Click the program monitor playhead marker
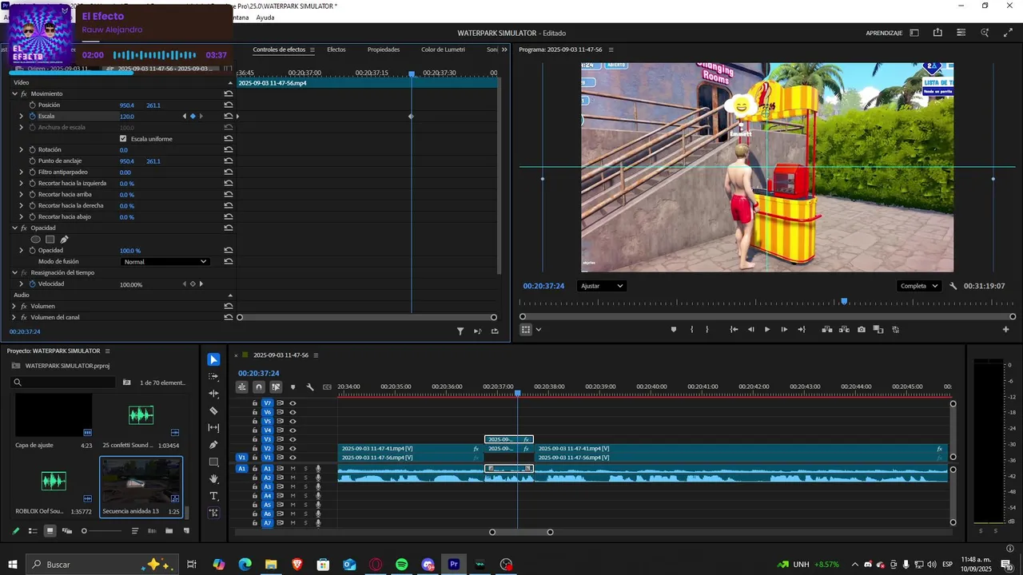This screenshot has width=1023, height=575. 844,301
